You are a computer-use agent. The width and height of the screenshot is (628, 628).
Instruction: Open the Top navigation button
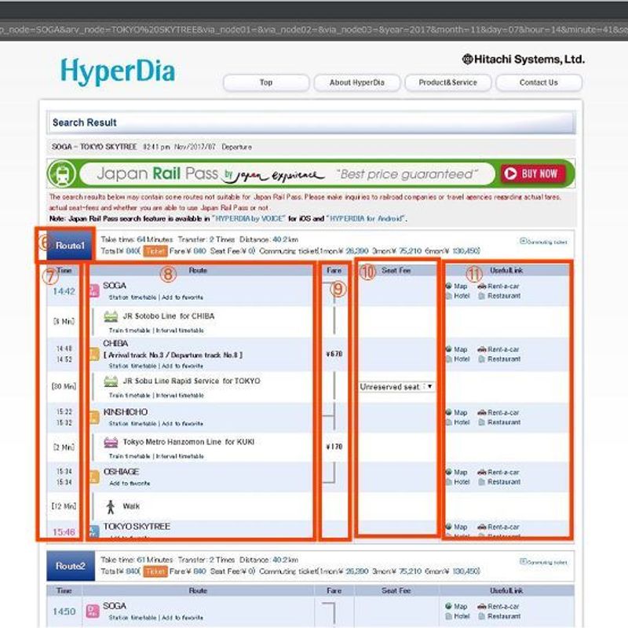tap(266, 82)
